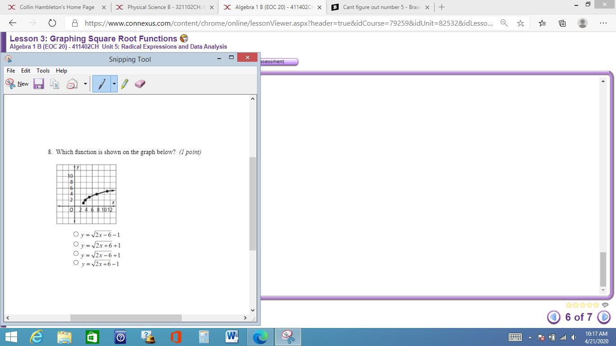Click scroll-left arrow in Snipping Tool
Viewport: 616px width, 346px height.
tap(8, 318)
